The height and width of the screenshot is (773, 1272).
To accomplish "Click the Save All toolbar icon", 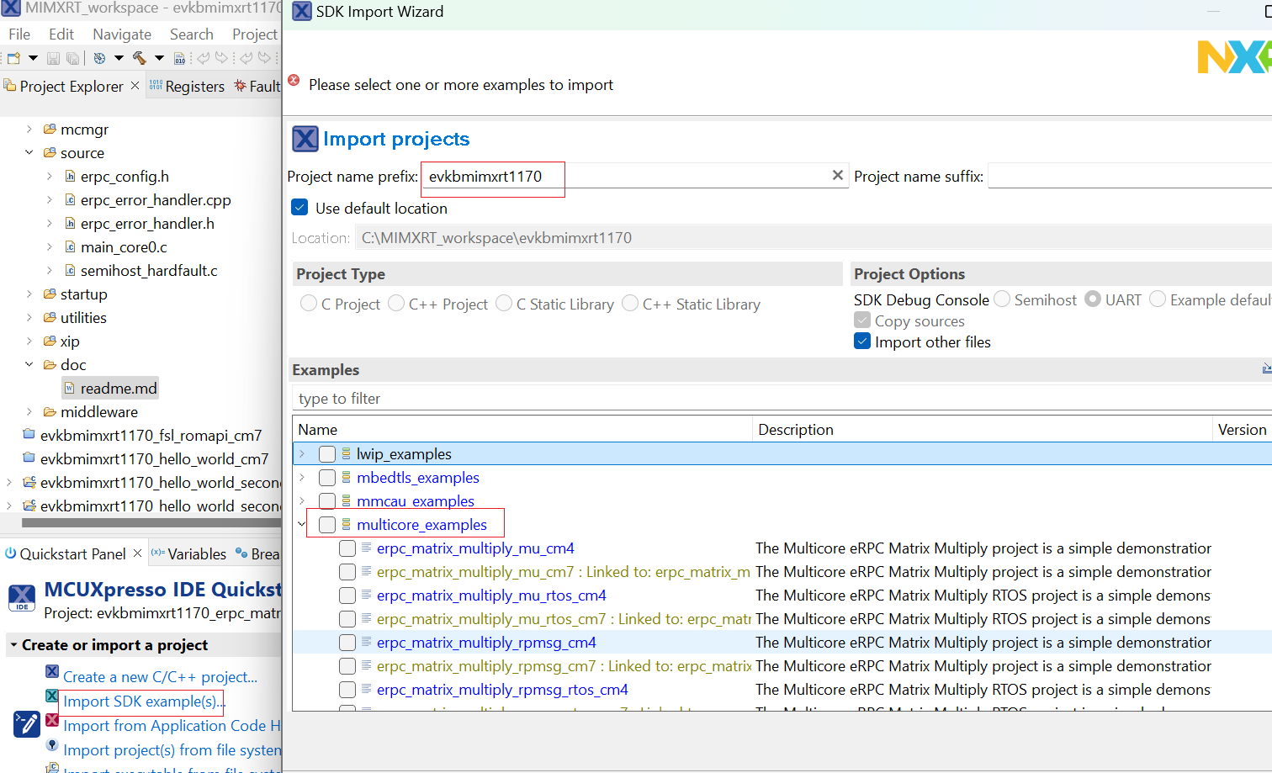I will 72,58.
